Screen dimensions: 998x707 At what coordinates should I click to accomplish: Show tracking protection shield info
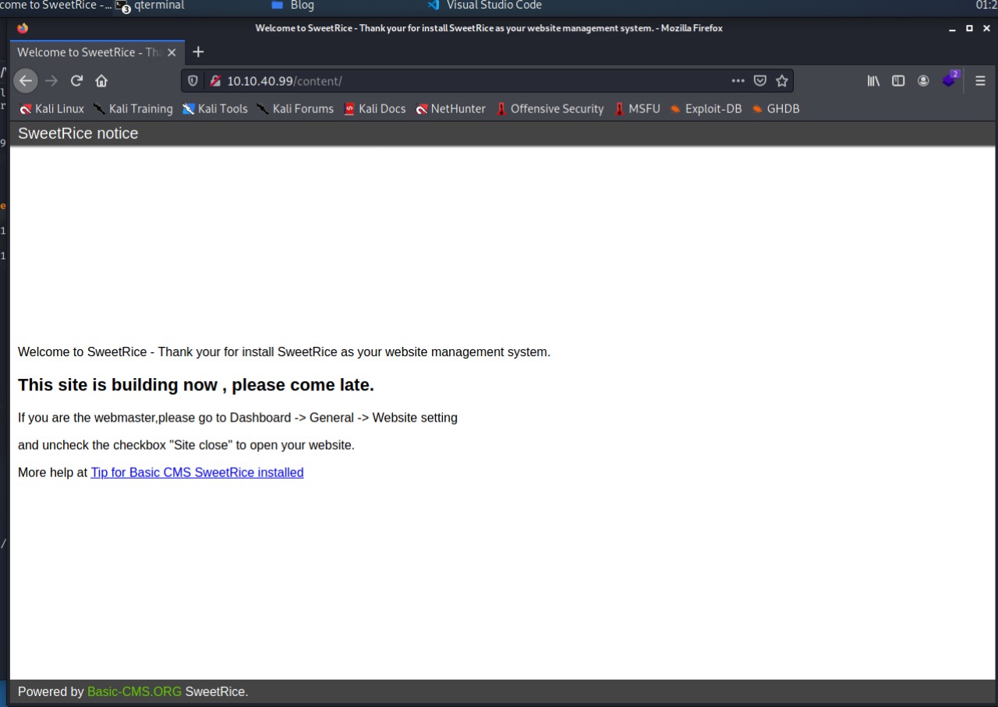coord(193,81)
